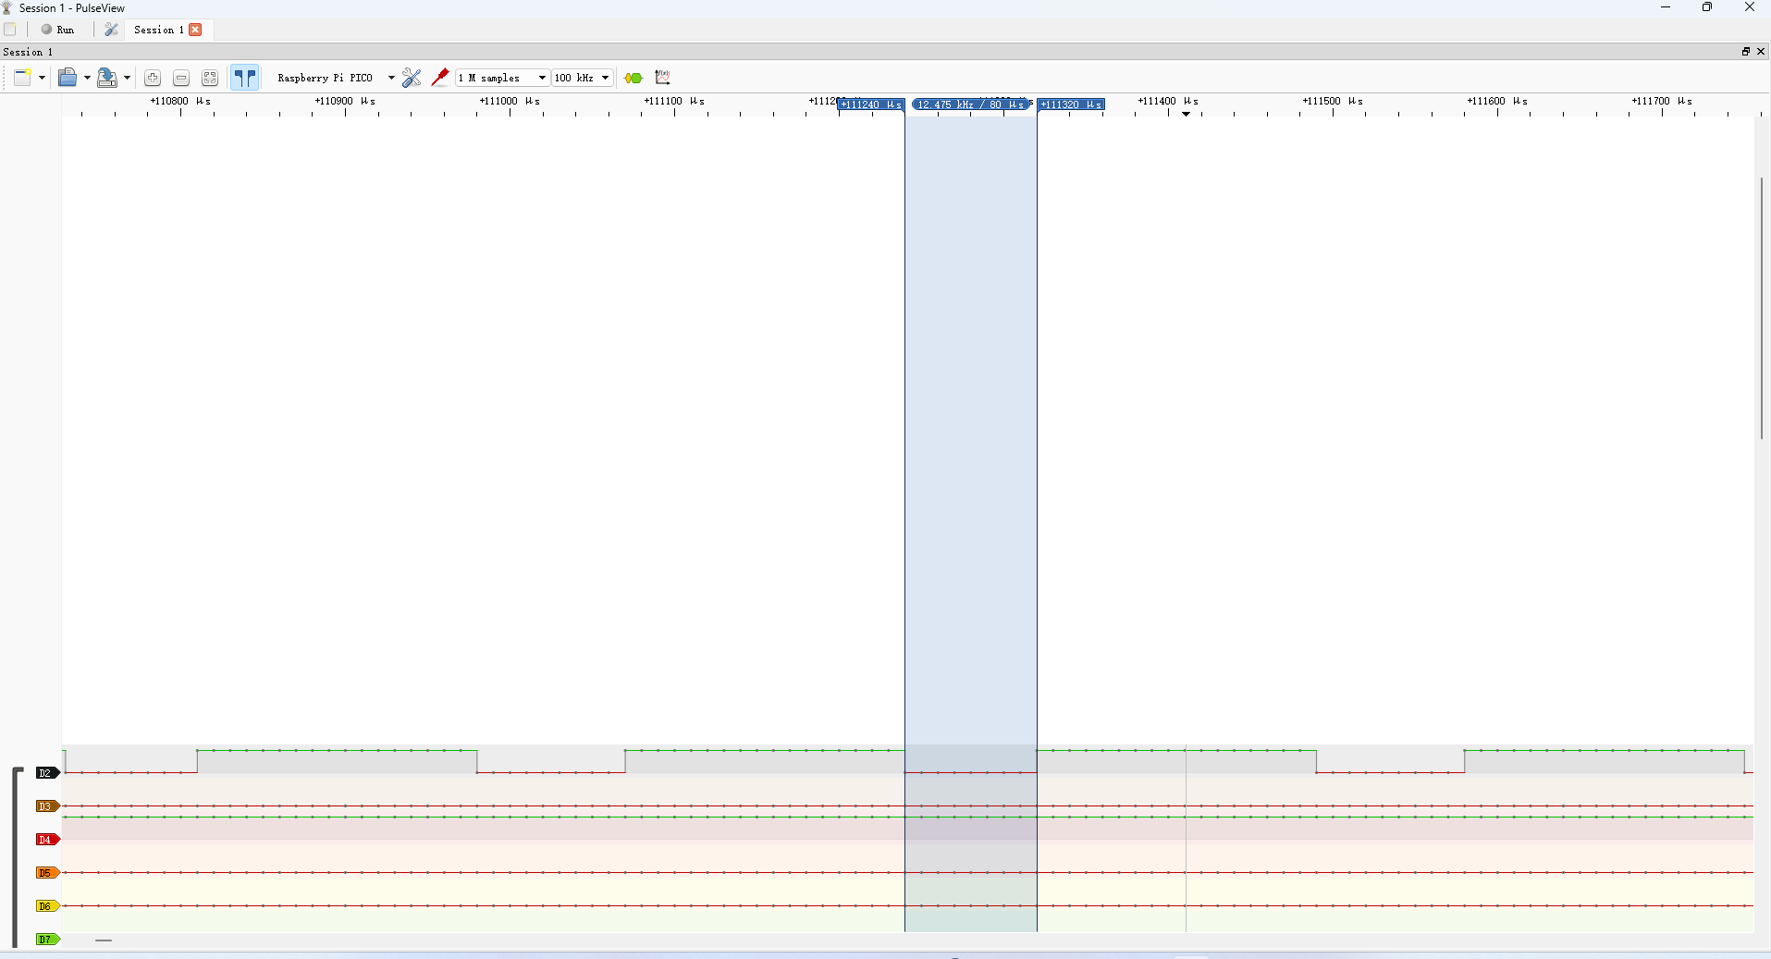This screenshot has height=959, width=1771.
Task: Click the Run capture button
Action: pyautogui.click(x=57, y=30)
